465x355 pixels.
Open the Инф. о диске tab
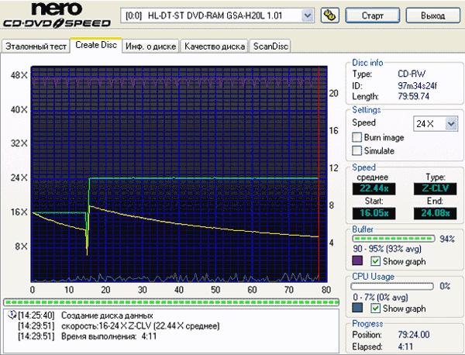[150, 47]
